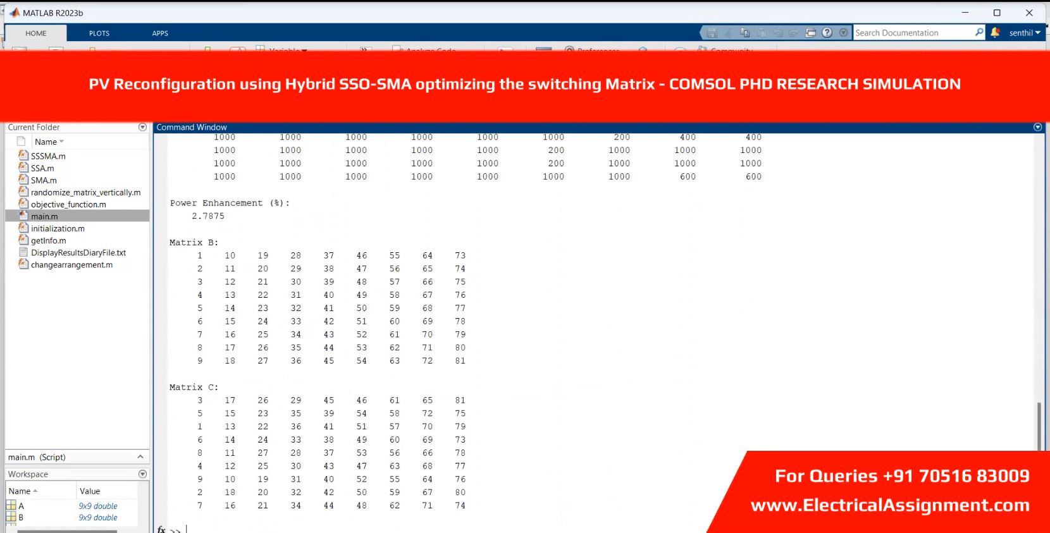This screenshot has height=533, width=1050.
Task: Click the 'Matrix B:' output label
Action: click(194, 242)
